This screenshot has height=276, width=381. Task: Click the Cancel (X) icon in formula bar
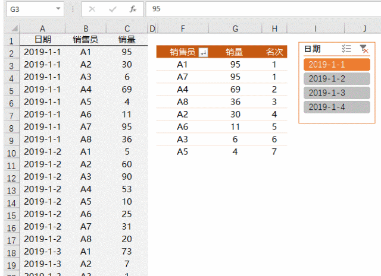(92, 9)
